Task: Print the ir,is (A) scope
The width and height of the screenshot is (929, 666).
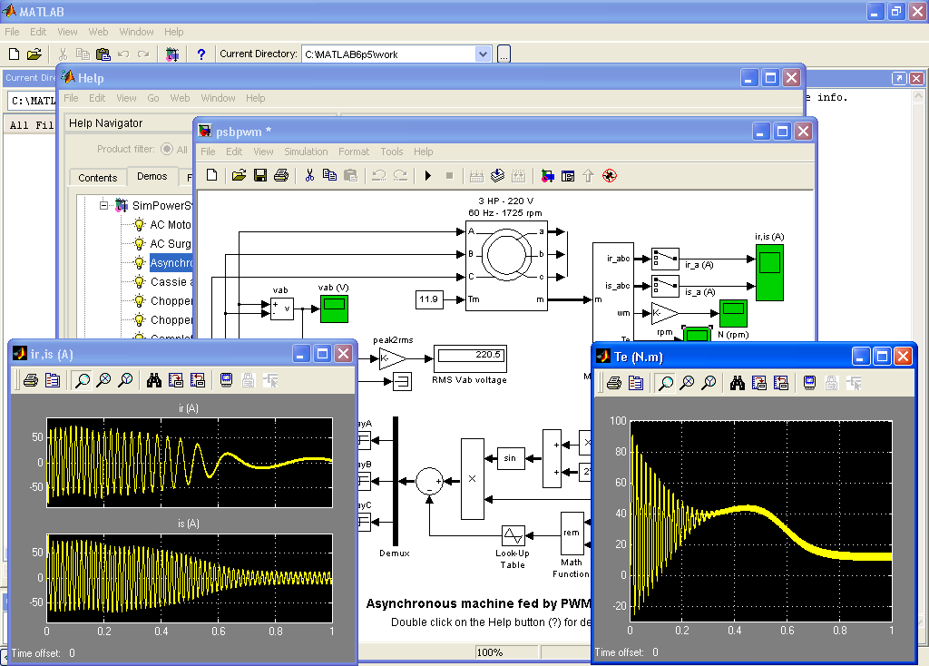Action: 31,380
